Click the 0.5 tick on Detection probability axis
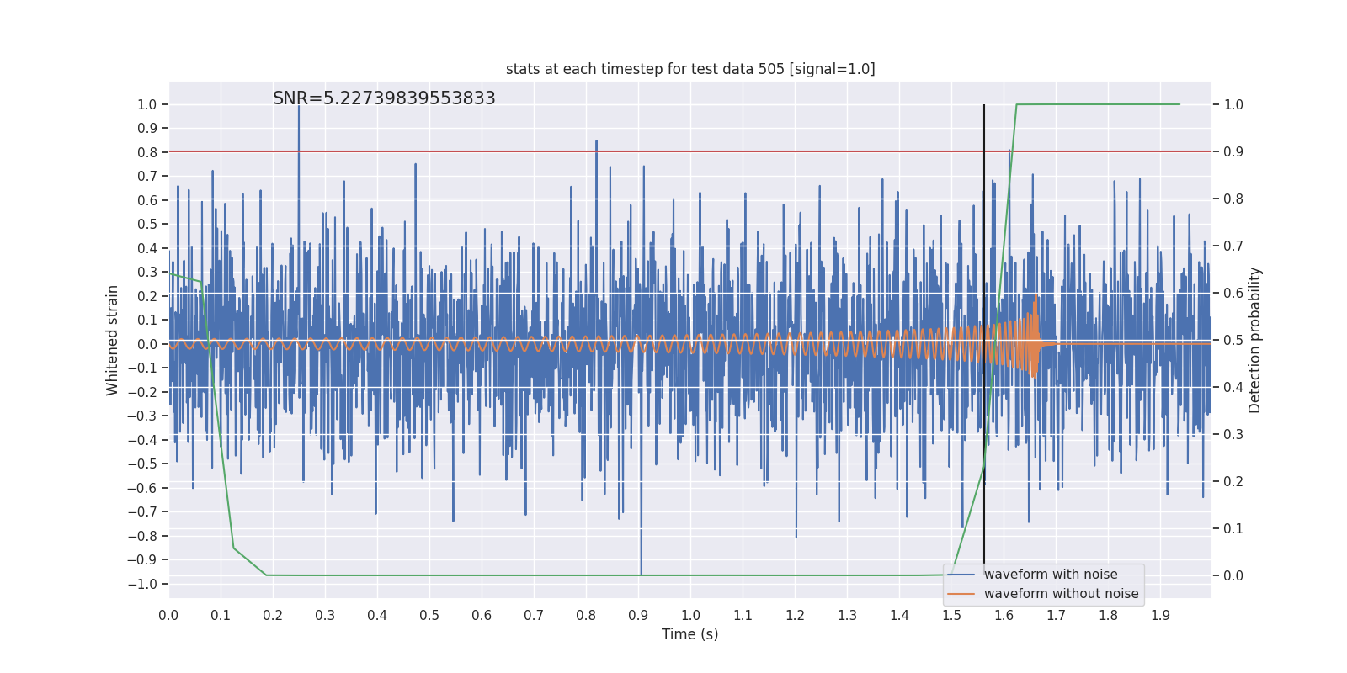Screen dimensions: 1347x673 click(x=1233, y=340)
